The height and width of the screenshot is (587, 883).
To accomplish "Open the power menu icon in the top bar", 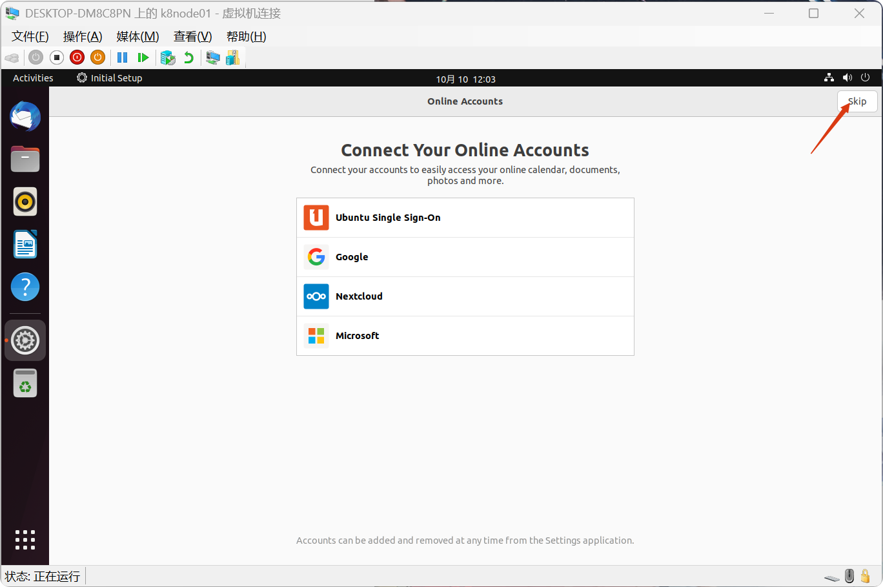I will tap(866, 77).
